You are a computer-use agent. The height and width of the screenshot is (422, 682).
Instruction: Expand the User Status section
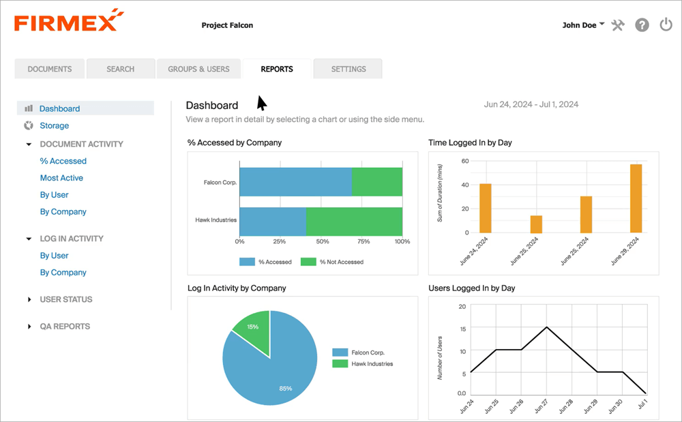(29, 299)
